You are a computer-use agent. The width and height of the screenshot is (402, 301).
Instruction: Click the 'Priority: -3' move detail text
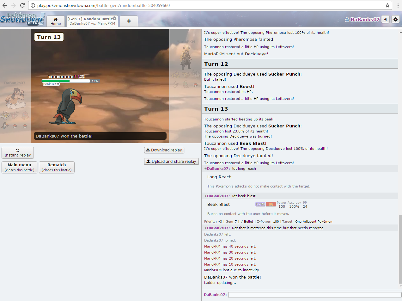click(213, 222)
